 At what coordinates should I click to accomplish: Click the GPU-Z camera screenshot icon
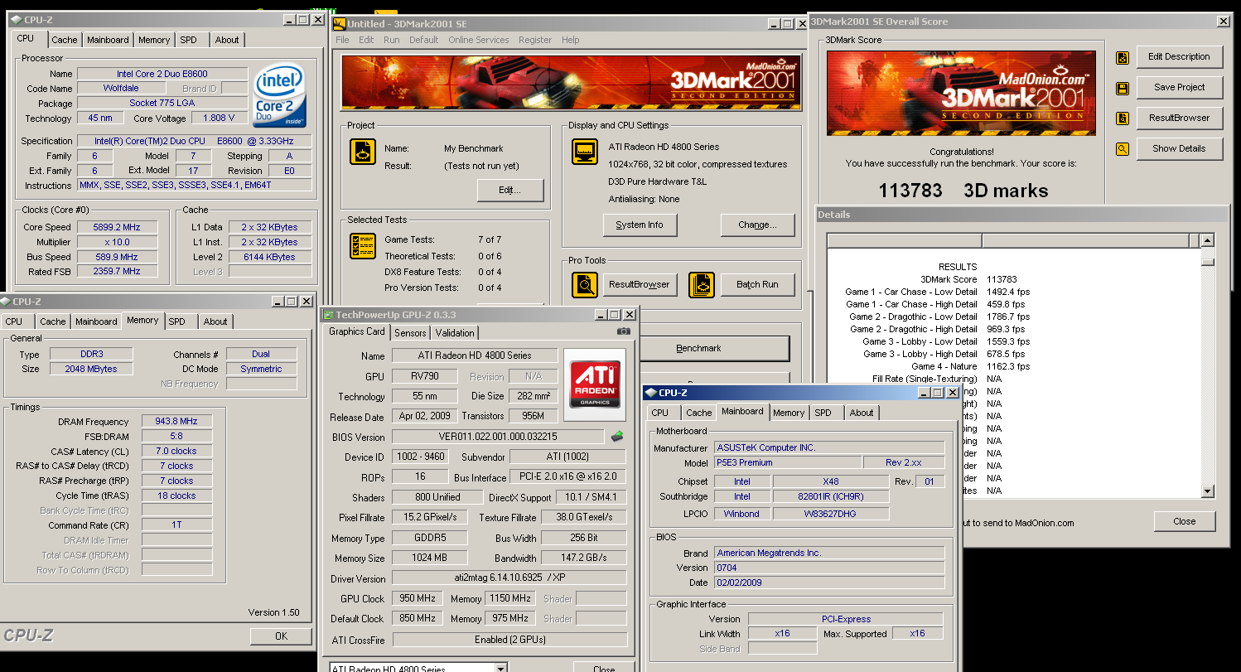tap(623, 331)
